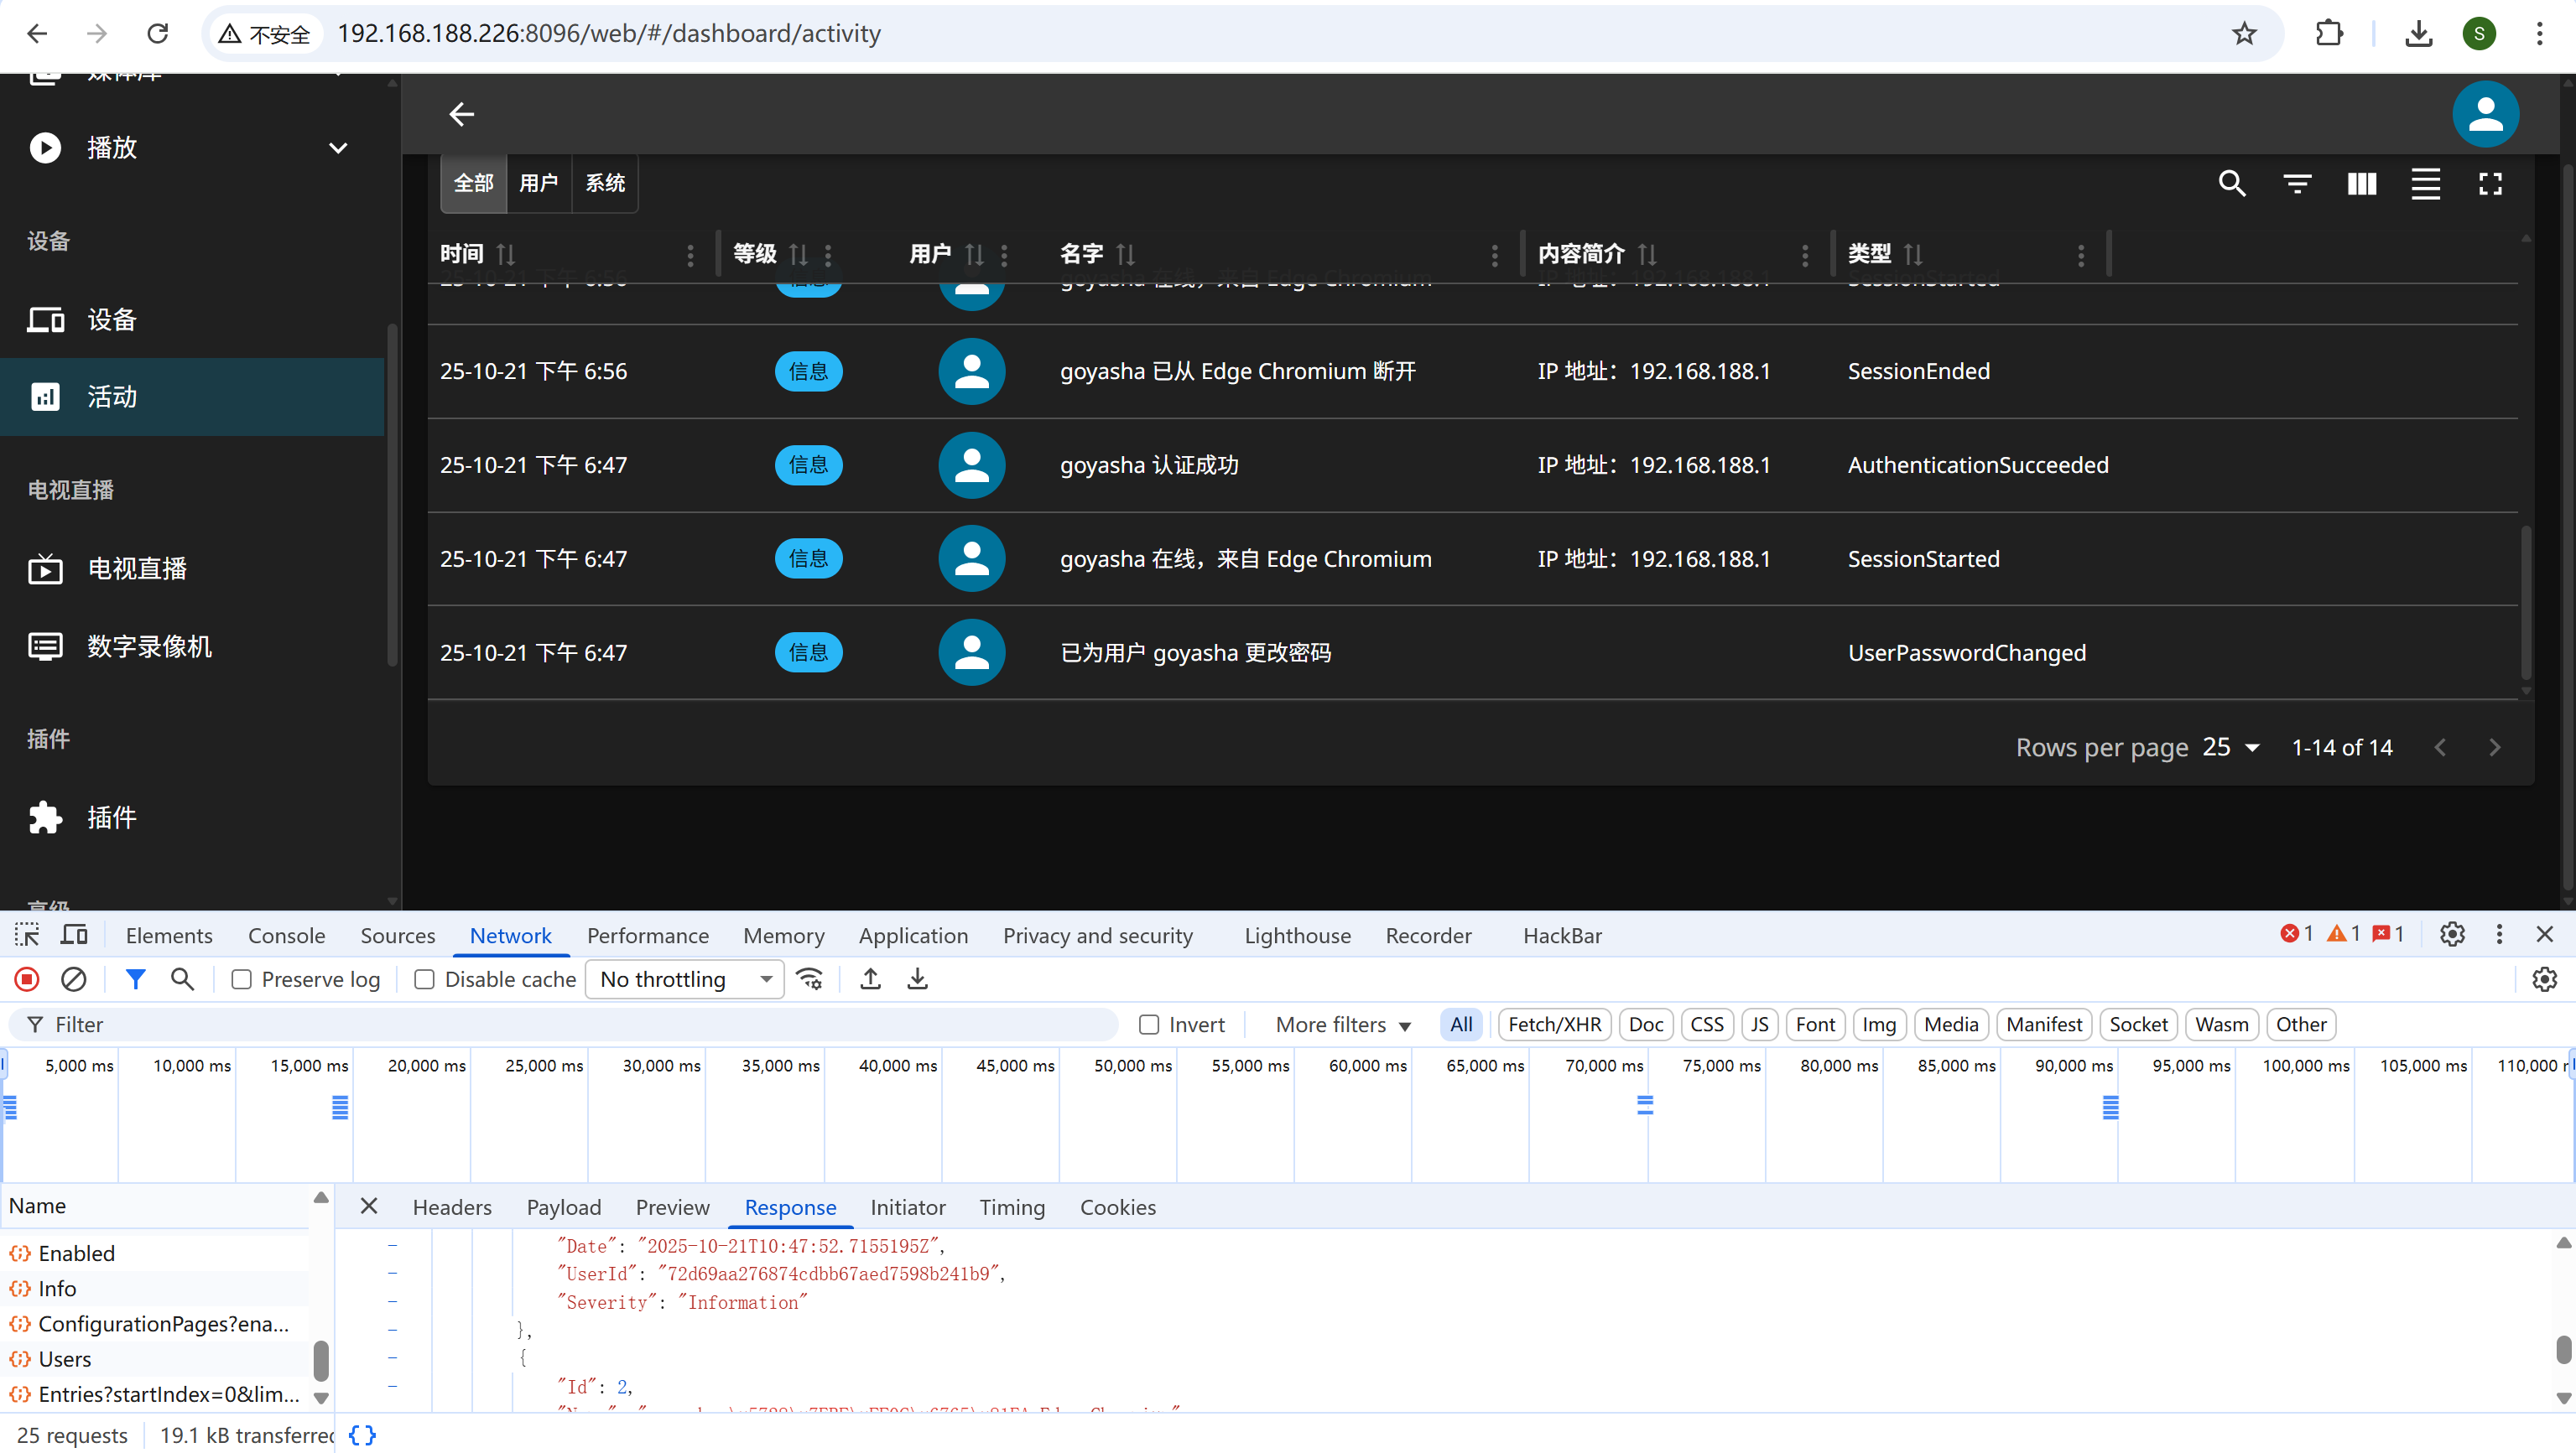Expand the 播放 sidebar section
The height and width of the screenshot is (1453, 2576).
pyautogui.click(x=337, y=148)
